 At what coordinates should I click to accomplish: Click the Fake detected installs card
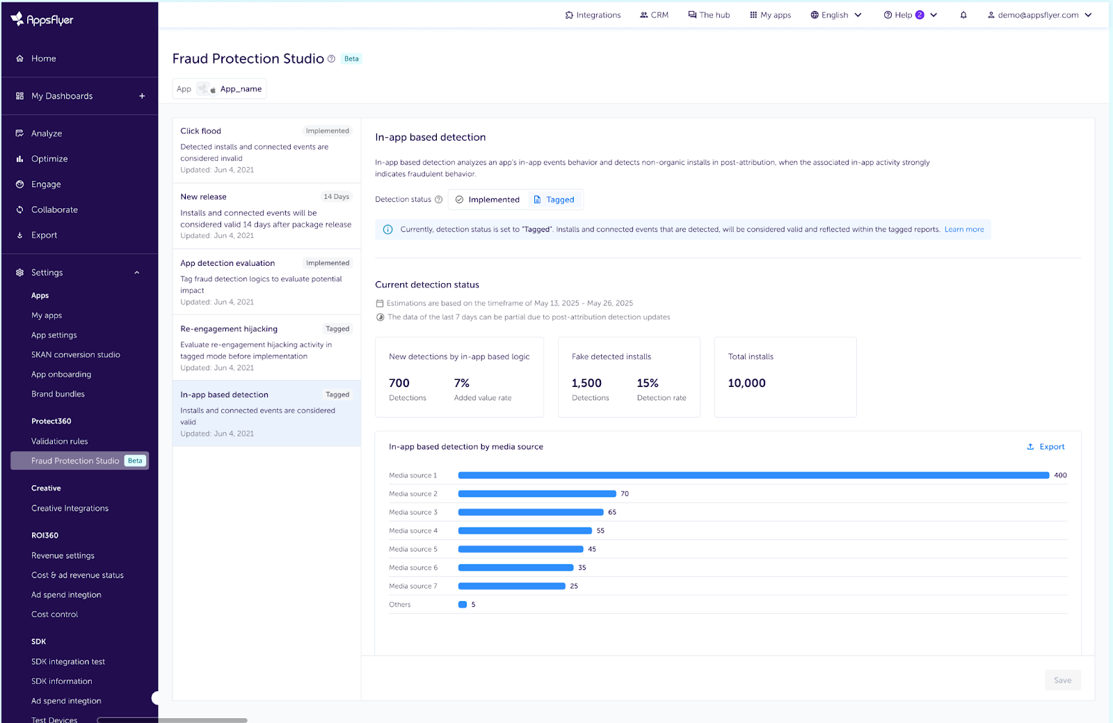629,377
